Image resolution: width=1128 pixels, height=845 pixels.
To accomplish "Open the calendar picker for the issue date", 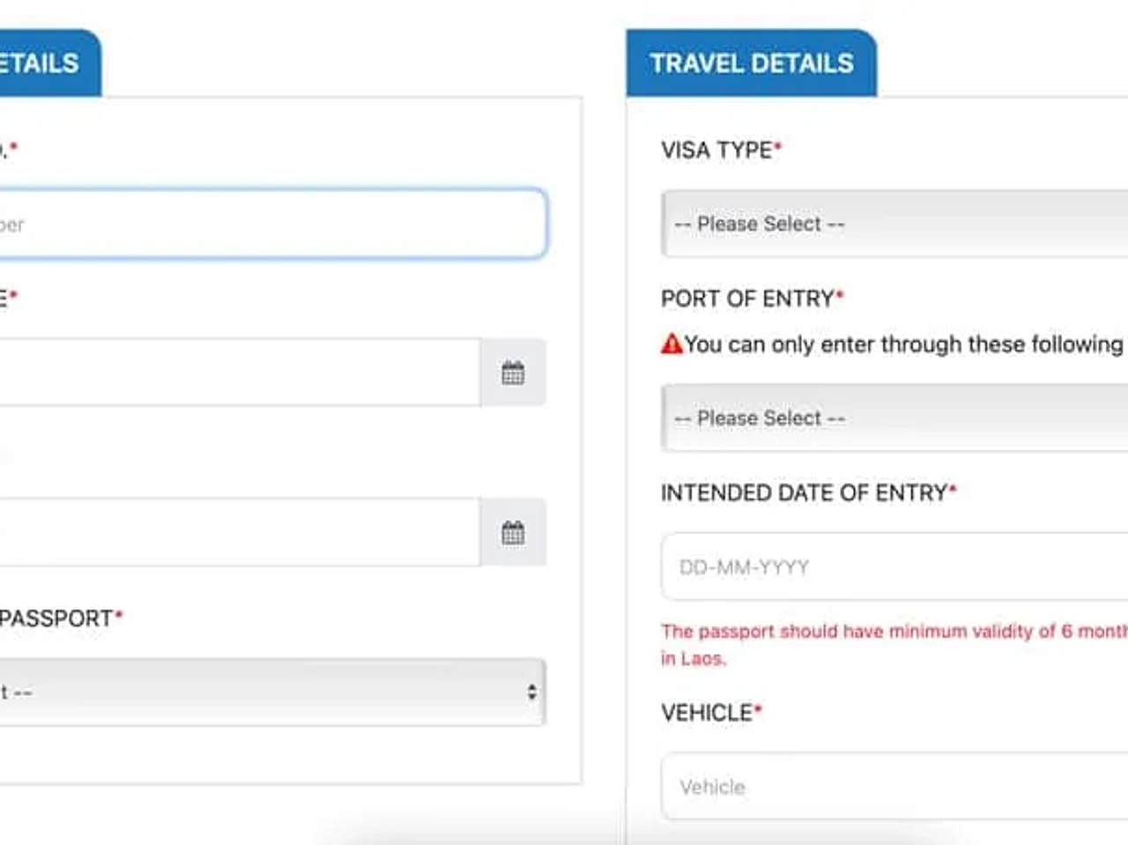I will pyautogui.click(x=513, y=373).
